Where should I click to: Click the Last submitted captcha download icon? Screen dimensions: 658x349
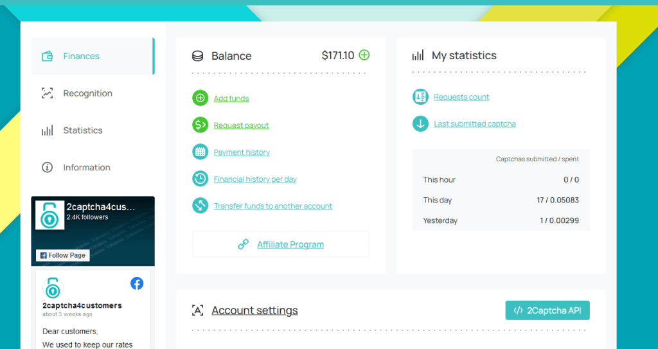[420, 124]
